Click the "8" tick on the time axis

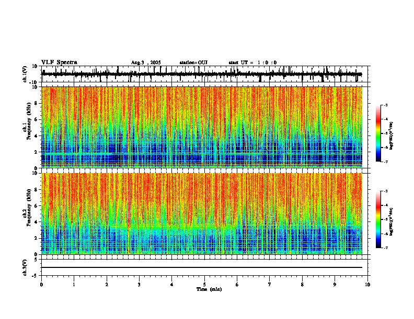tap(302, 285)
